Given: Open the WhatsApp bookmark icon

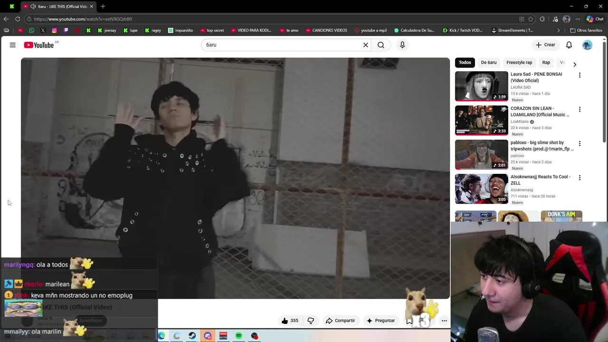Looking at the screenshot, I should (x=31, y=30).
